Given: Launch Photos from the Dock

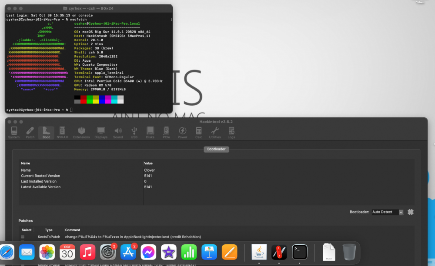Looking at the screenshot, I should (47, 252).
